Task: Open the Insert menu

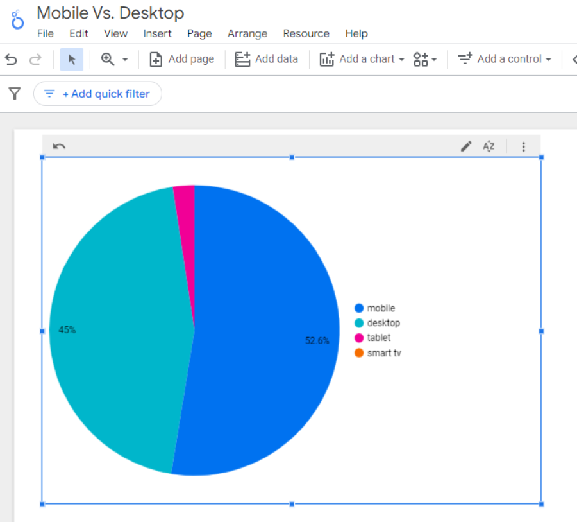Action: click(x=158, y=33)
